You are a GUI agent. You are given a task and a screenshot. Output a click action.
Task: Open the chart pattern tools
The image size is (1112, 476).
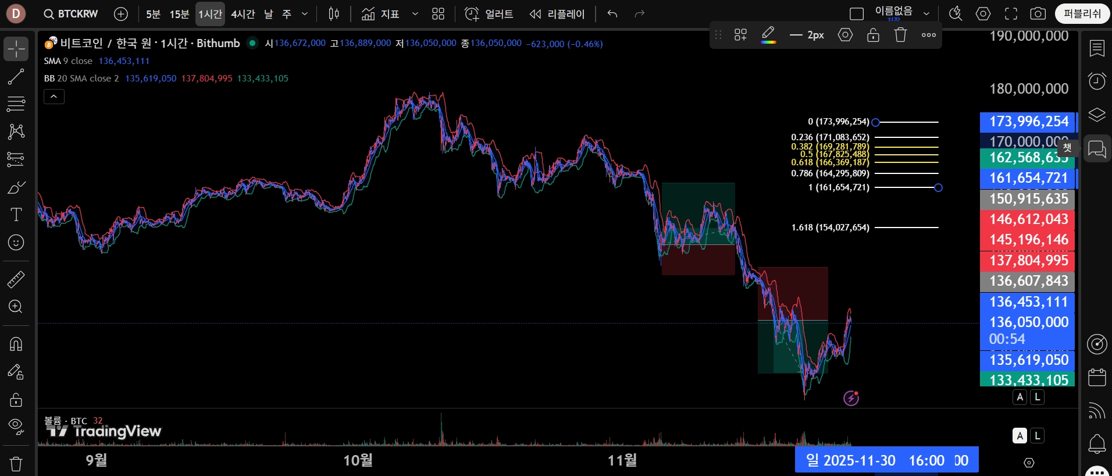(x=16, y=132)
